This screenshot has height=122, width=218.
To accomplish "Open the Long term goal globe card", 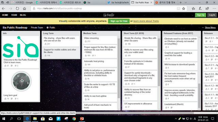I will coord(21,85).
